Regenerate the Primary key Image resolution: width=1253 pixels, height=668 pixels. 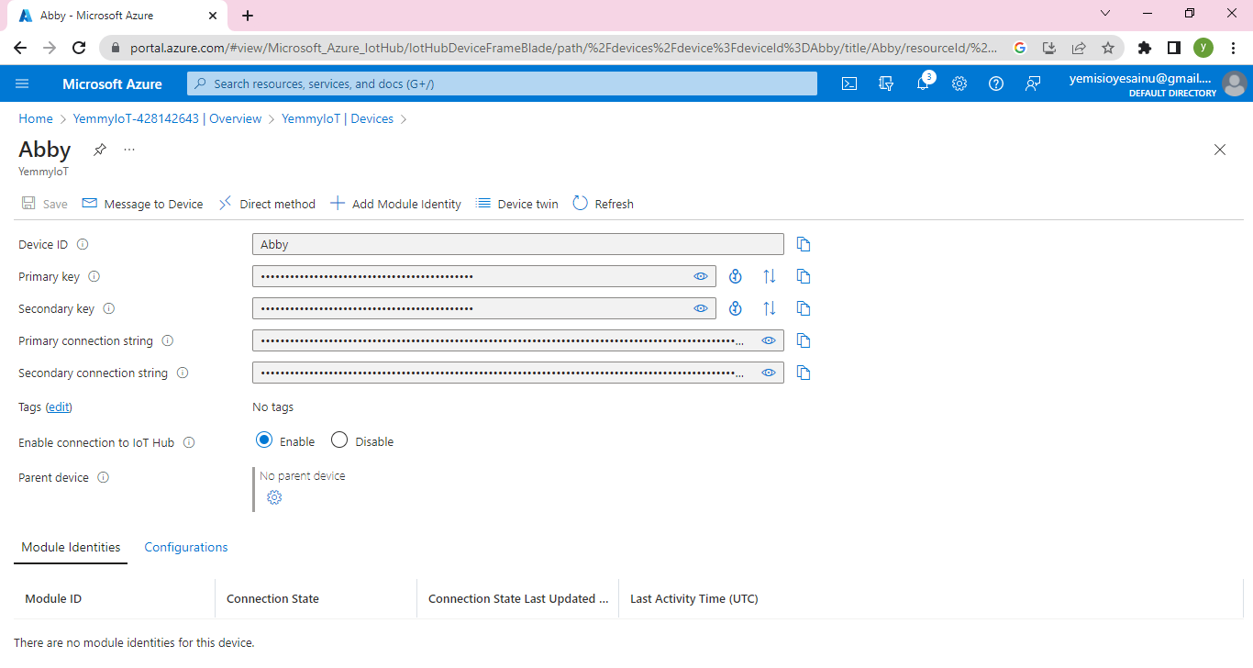(x=735, y=276)
